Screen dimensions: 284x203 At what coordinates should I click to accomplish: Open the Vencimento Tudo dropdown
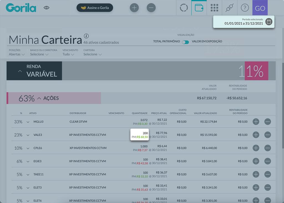(x=68, y=54)
